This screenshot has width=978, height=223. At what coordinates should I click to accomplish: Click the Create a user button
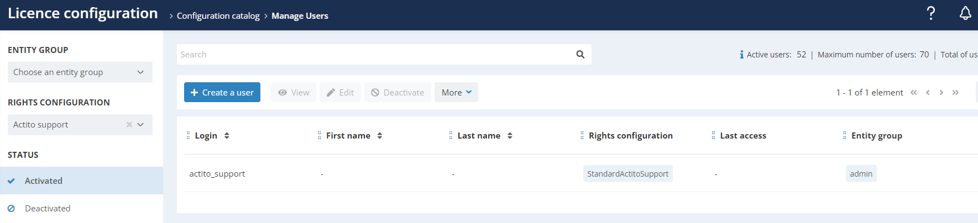click(222, 92)
